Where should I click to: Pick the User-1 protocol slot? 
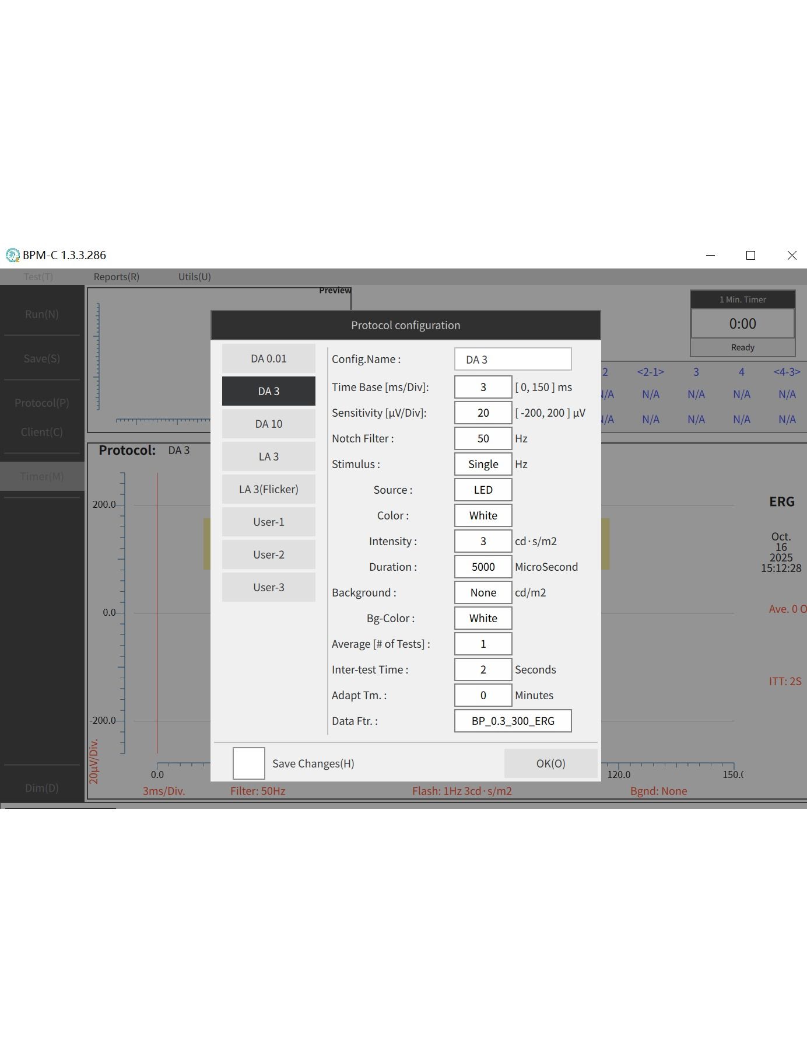pos(268,522)
